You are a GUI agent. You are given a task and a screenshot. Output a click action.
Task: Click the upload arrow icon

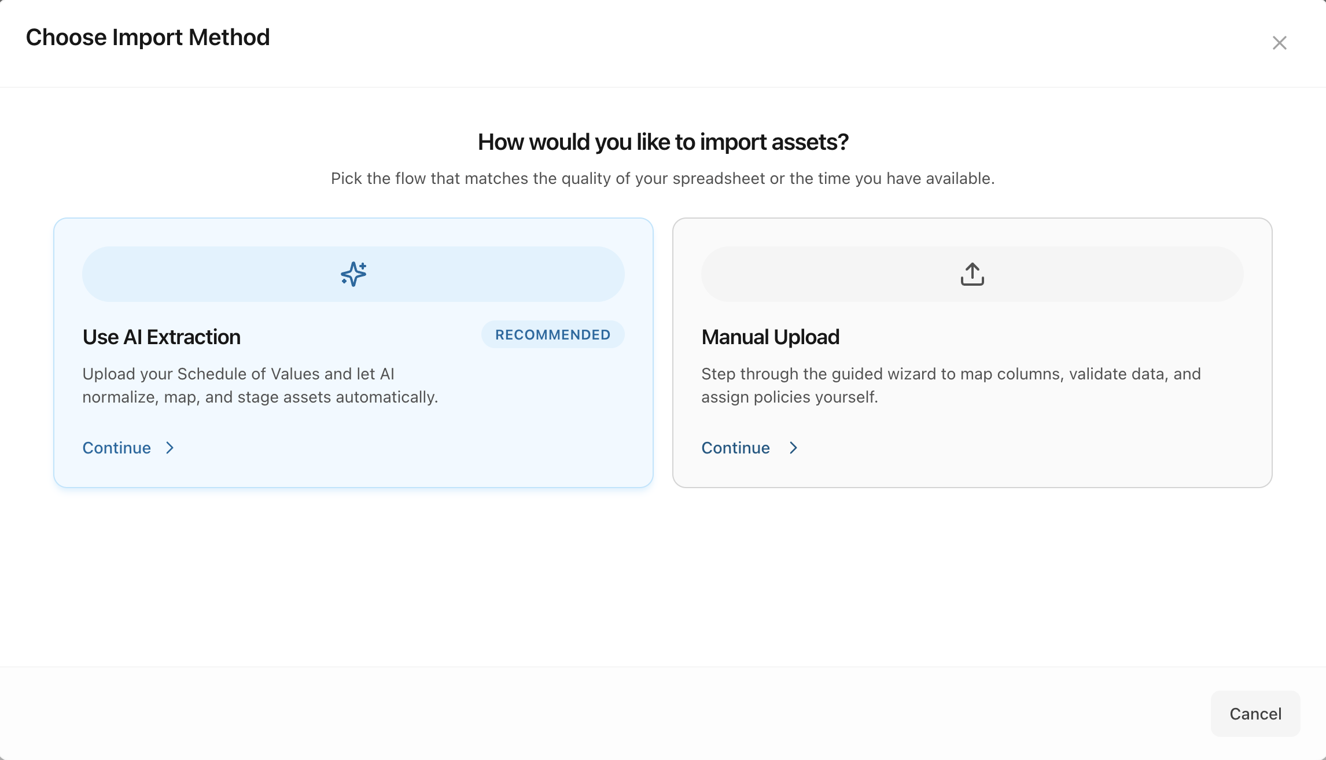[972, 274]
